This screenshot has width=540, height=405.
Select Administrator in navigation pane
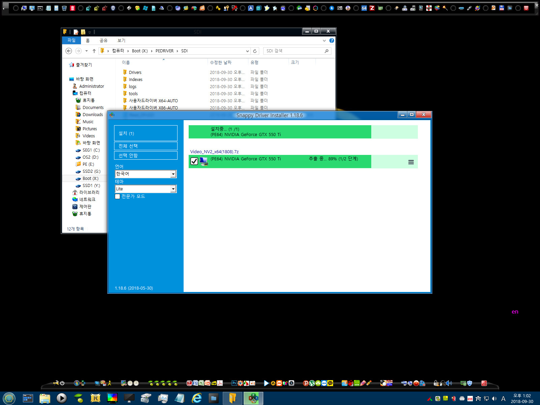tap(91, 86)
